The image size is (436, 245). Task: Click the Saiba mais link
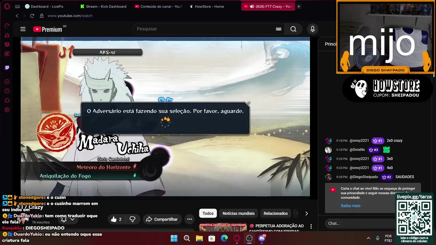[x=351, y=206]
